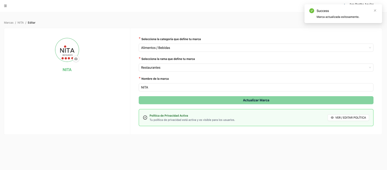Open NITA in the breadcrumb

21,23
